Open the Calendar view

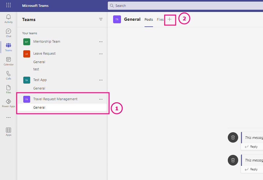pyautogui.click(x=9, y=61)
